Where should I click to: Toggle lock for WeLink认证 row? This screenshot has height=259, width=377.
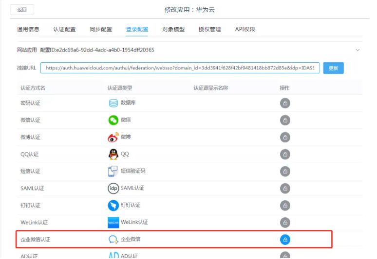coord(285,222)
